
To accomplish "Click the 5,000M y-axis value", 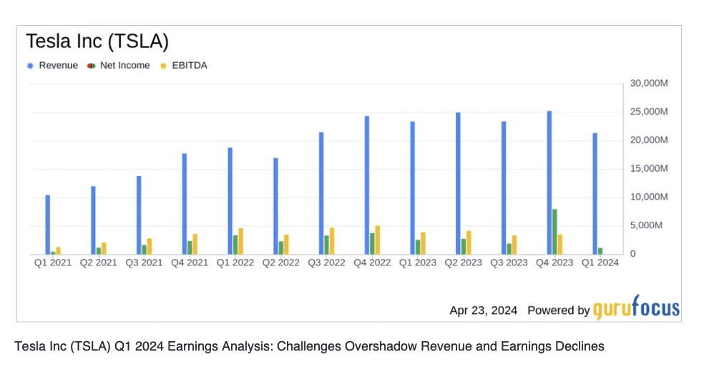I will pyautogui.click(x=646, y=225).
